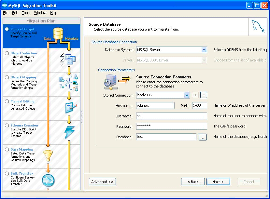Click the Object Selection tables icon
270x199 pixels.
coord(70,59)
